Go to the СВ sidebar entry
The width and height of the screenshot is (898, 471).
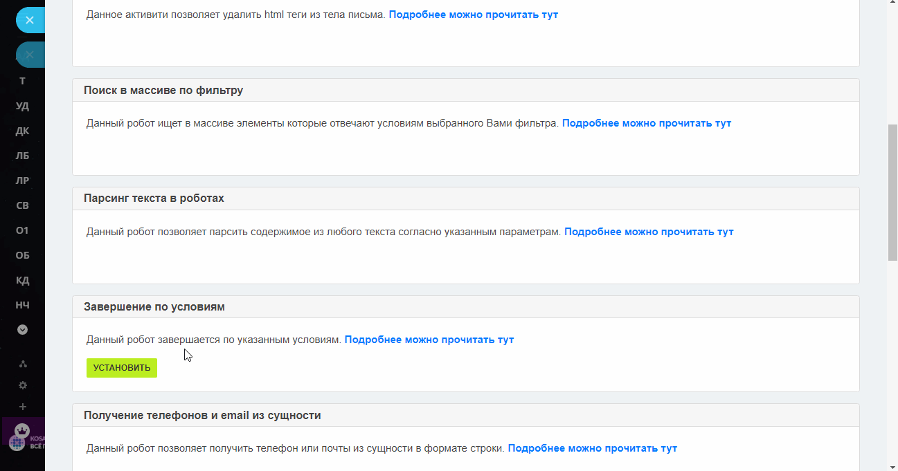tap(22, 205)
